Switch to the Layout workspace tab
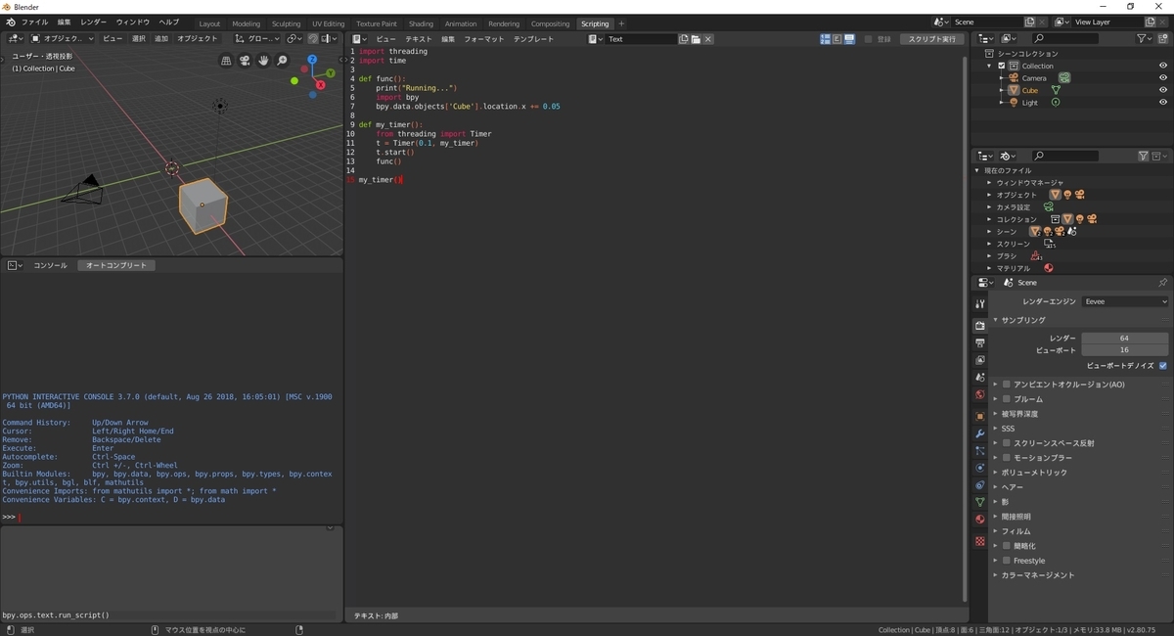Viewport: 1174px width, 636px height. [209, 23]
